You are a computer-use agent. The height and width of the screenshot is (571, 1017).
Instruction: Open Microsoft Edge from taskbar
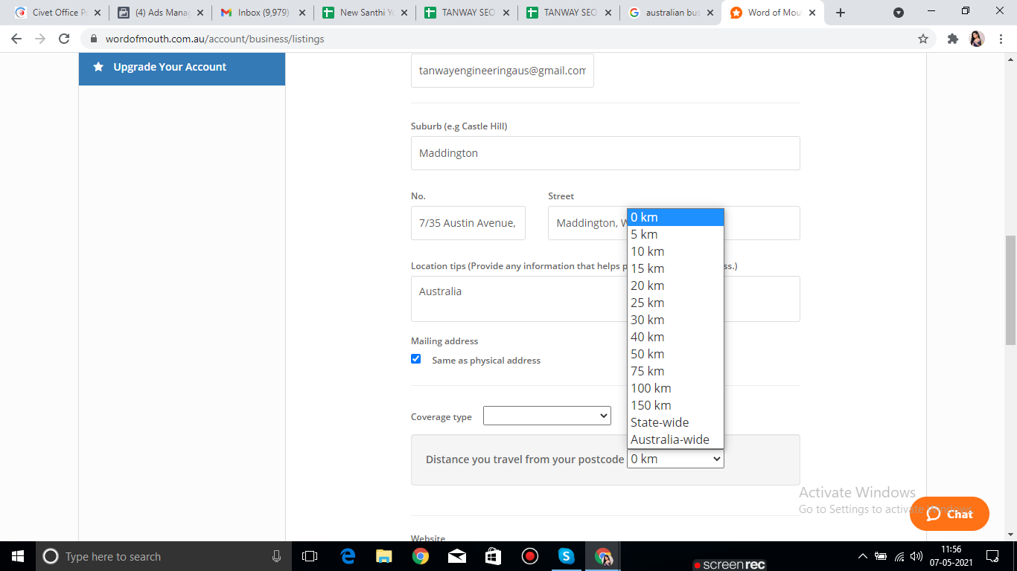[x=348, y=556]
